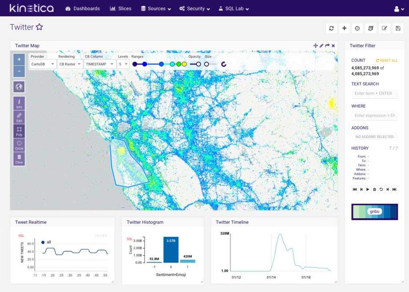Favorite the Twitter dashboard with the star

(x=39, y=27)
